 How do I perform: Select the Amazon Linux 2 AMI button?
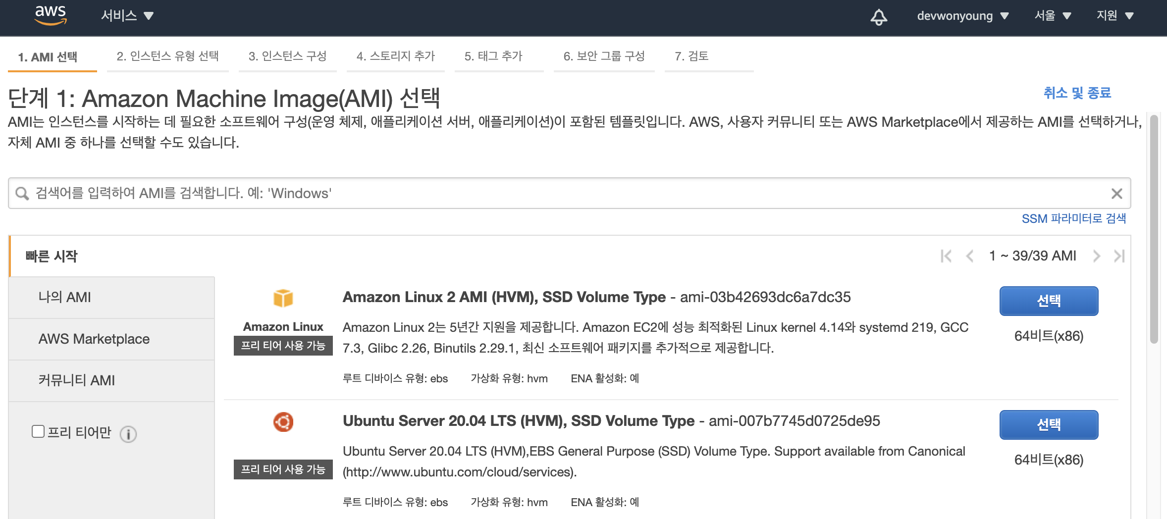click(x=1049, y=301)
